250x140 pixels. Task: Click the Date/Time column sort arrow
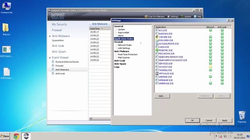pos(102,28)
